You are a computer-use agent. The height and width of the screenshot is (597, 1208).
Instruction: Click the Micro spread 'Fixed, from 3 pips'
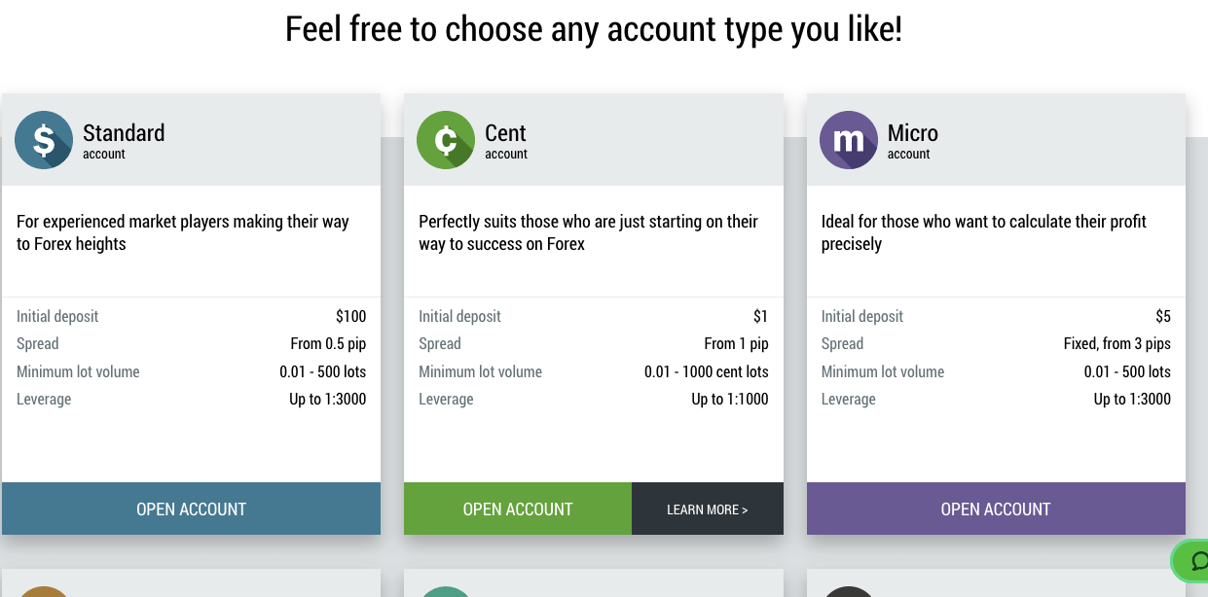click(x=1116, y=343)
